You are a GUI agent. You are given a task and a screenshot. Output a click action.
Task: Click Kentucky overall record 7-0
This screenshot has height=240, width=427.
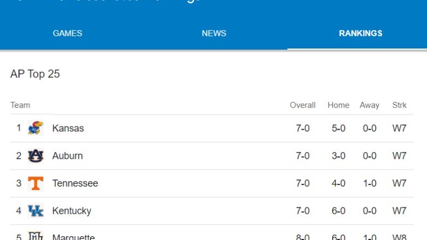coord(303,211)
